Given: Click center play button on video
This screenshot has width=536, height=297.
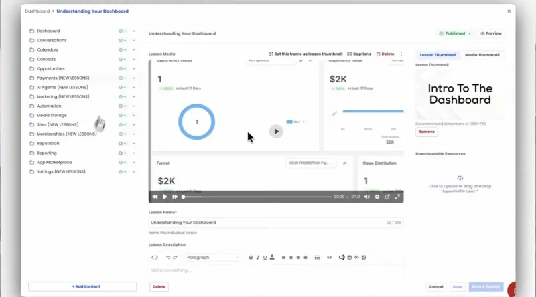Looking at the screenshot, I should (x=276, y=131).
